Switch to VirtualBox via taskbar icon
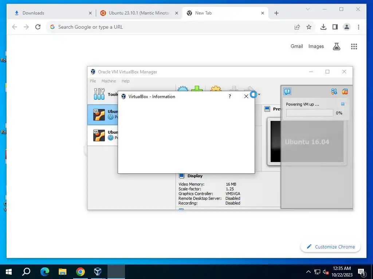Viewport: 373px width, 279px height. coord(98,272)
